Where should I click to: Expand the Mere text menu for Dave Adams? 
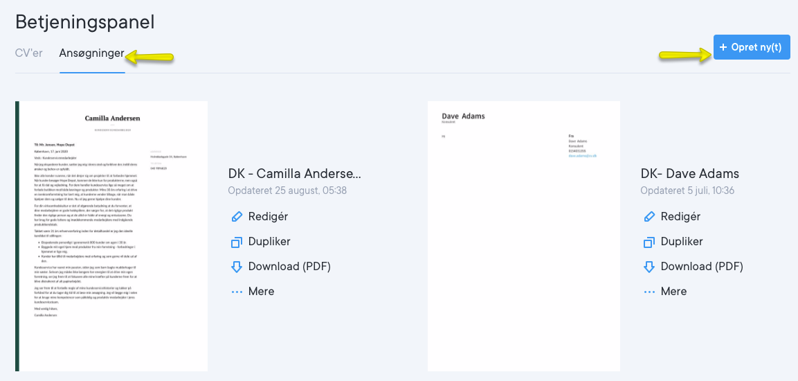coord(674,292)
